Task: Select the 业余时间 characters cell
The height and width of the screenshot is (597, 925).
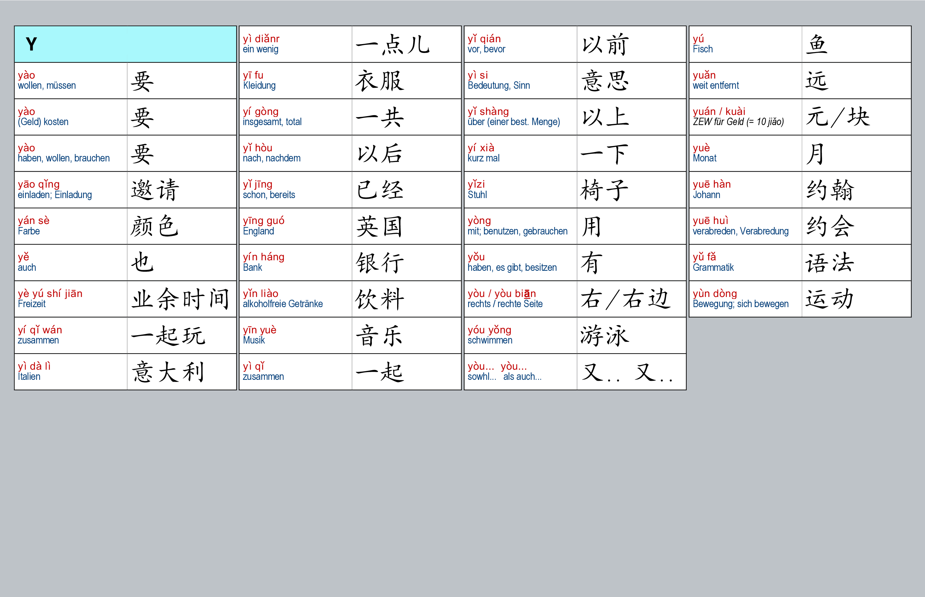Action: 181,299
